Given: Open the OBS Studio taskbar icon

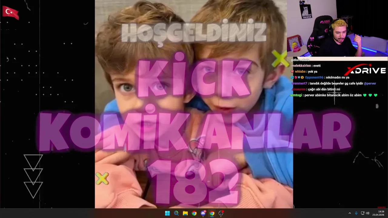Looking at the screenshot, I should [221, 213].
